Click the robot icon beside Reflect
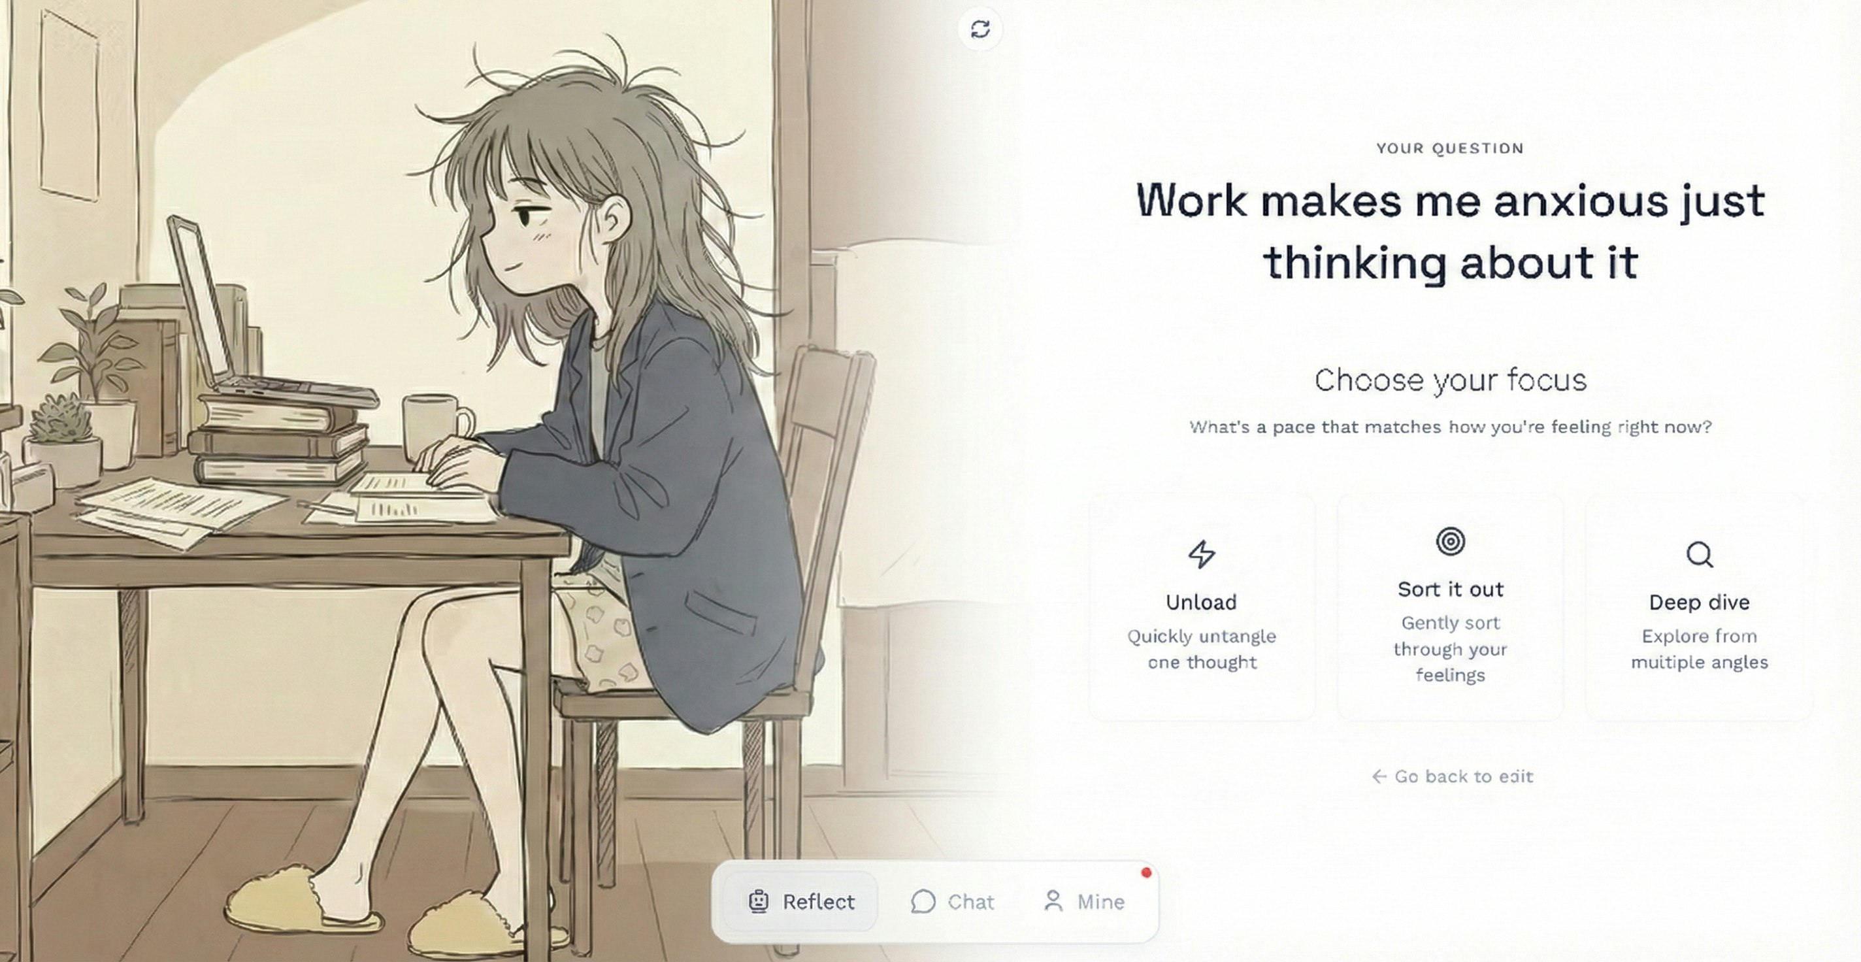This screenshot has height=962, width=1861. 758,901
